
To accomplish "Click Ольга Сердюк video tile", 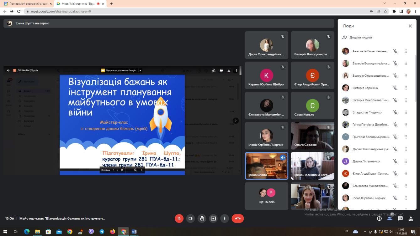I will tap(312, 136).
